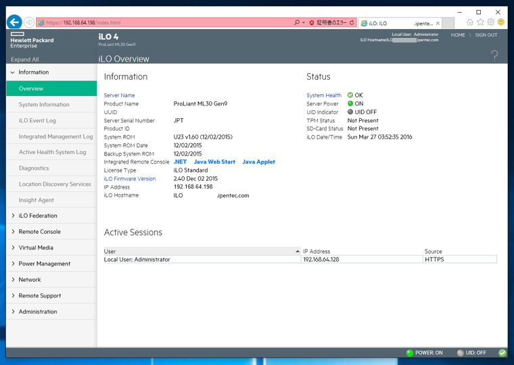Go back with the browser back arrow

coord(14,22)
